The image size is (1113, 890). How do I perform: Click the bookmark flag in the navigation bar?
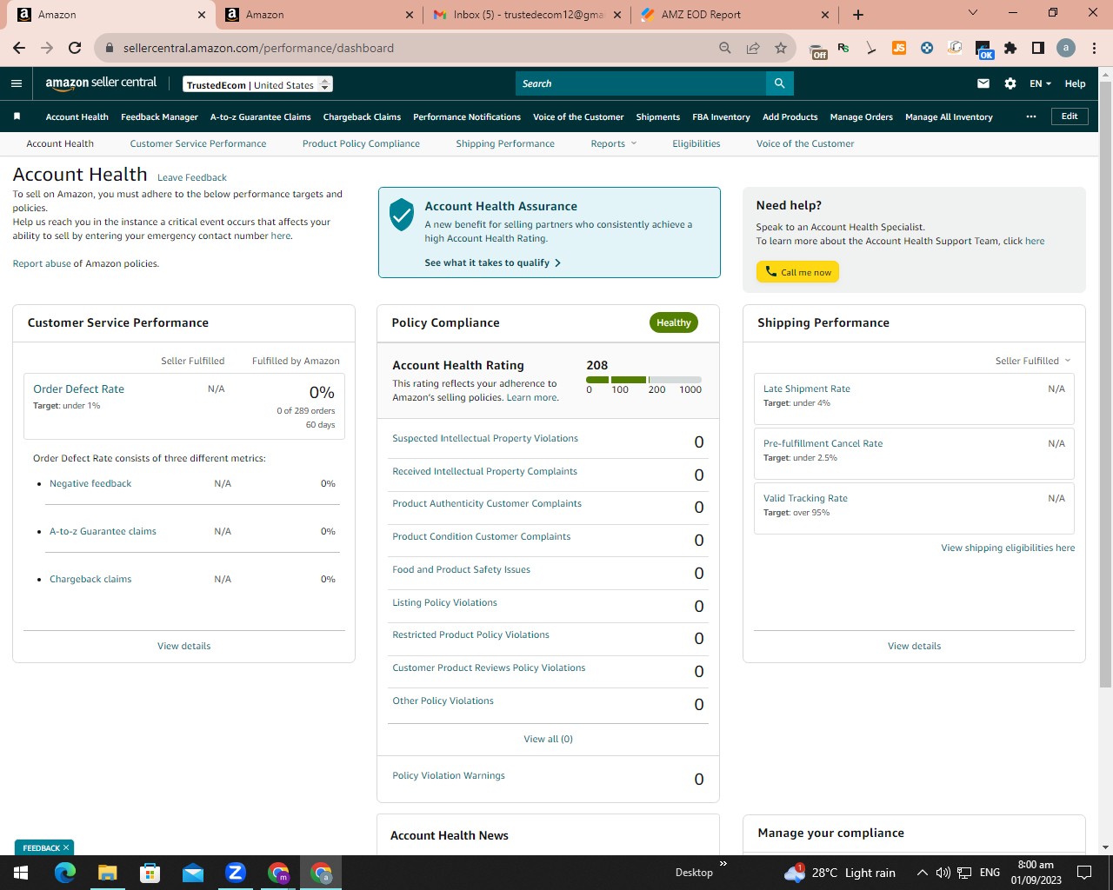17,116
